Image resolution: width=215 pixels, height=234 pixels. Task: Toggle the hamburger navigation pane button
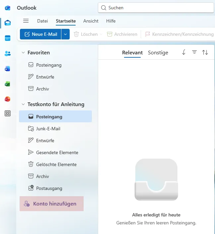(26, 21)
